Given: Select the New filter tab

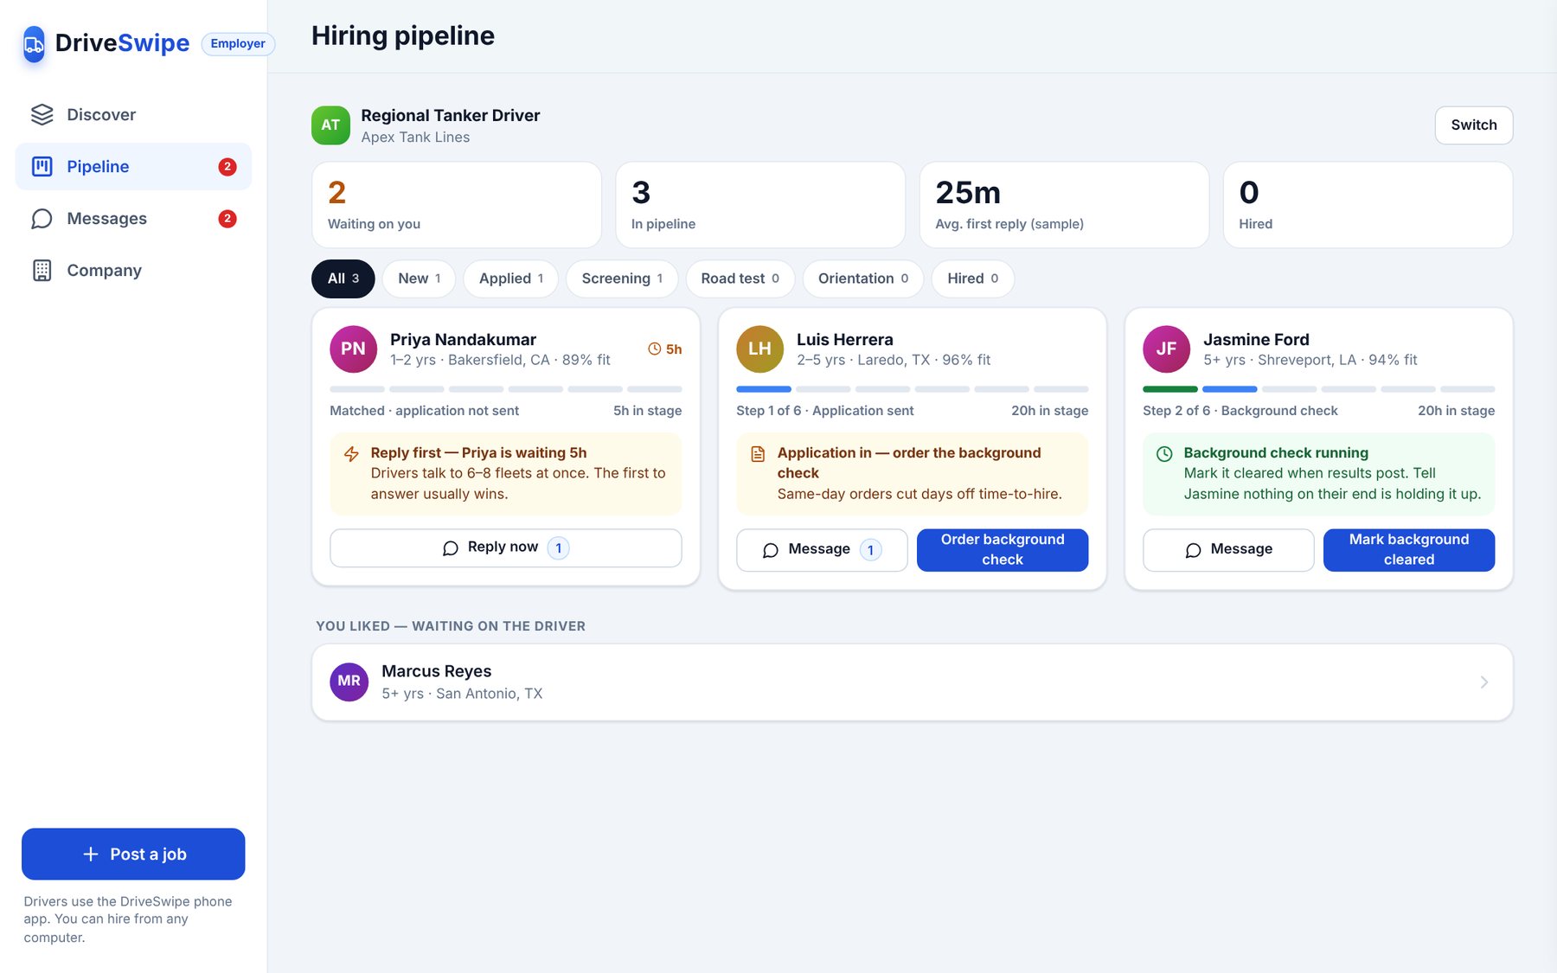Looking at the screenshot, I should pos(419,278).
